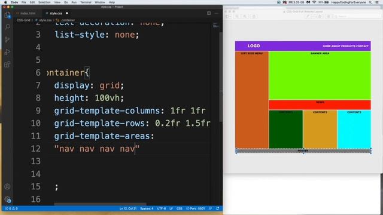The image size is (383, 215).
Task: Open the Run and Debug view
Action: coord(7,52)
